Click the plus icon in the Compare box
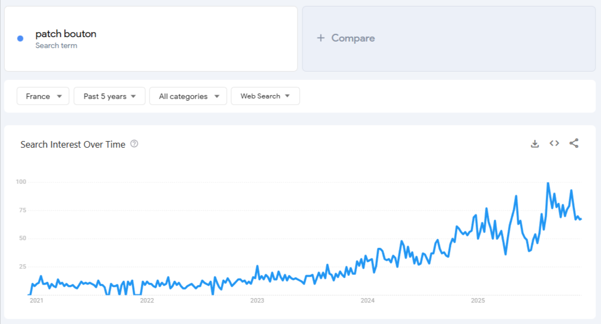This screenshot has width=601, height=324. point(320,38)
